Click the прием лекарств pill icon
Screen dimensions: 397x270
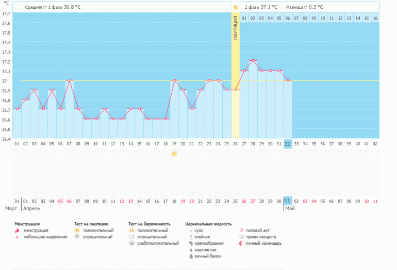241,237
